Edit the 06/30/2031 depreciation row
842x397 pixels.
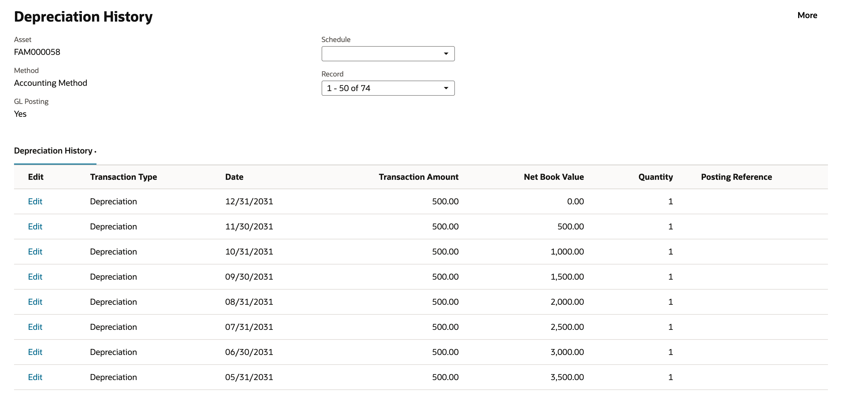pos(35,352)
